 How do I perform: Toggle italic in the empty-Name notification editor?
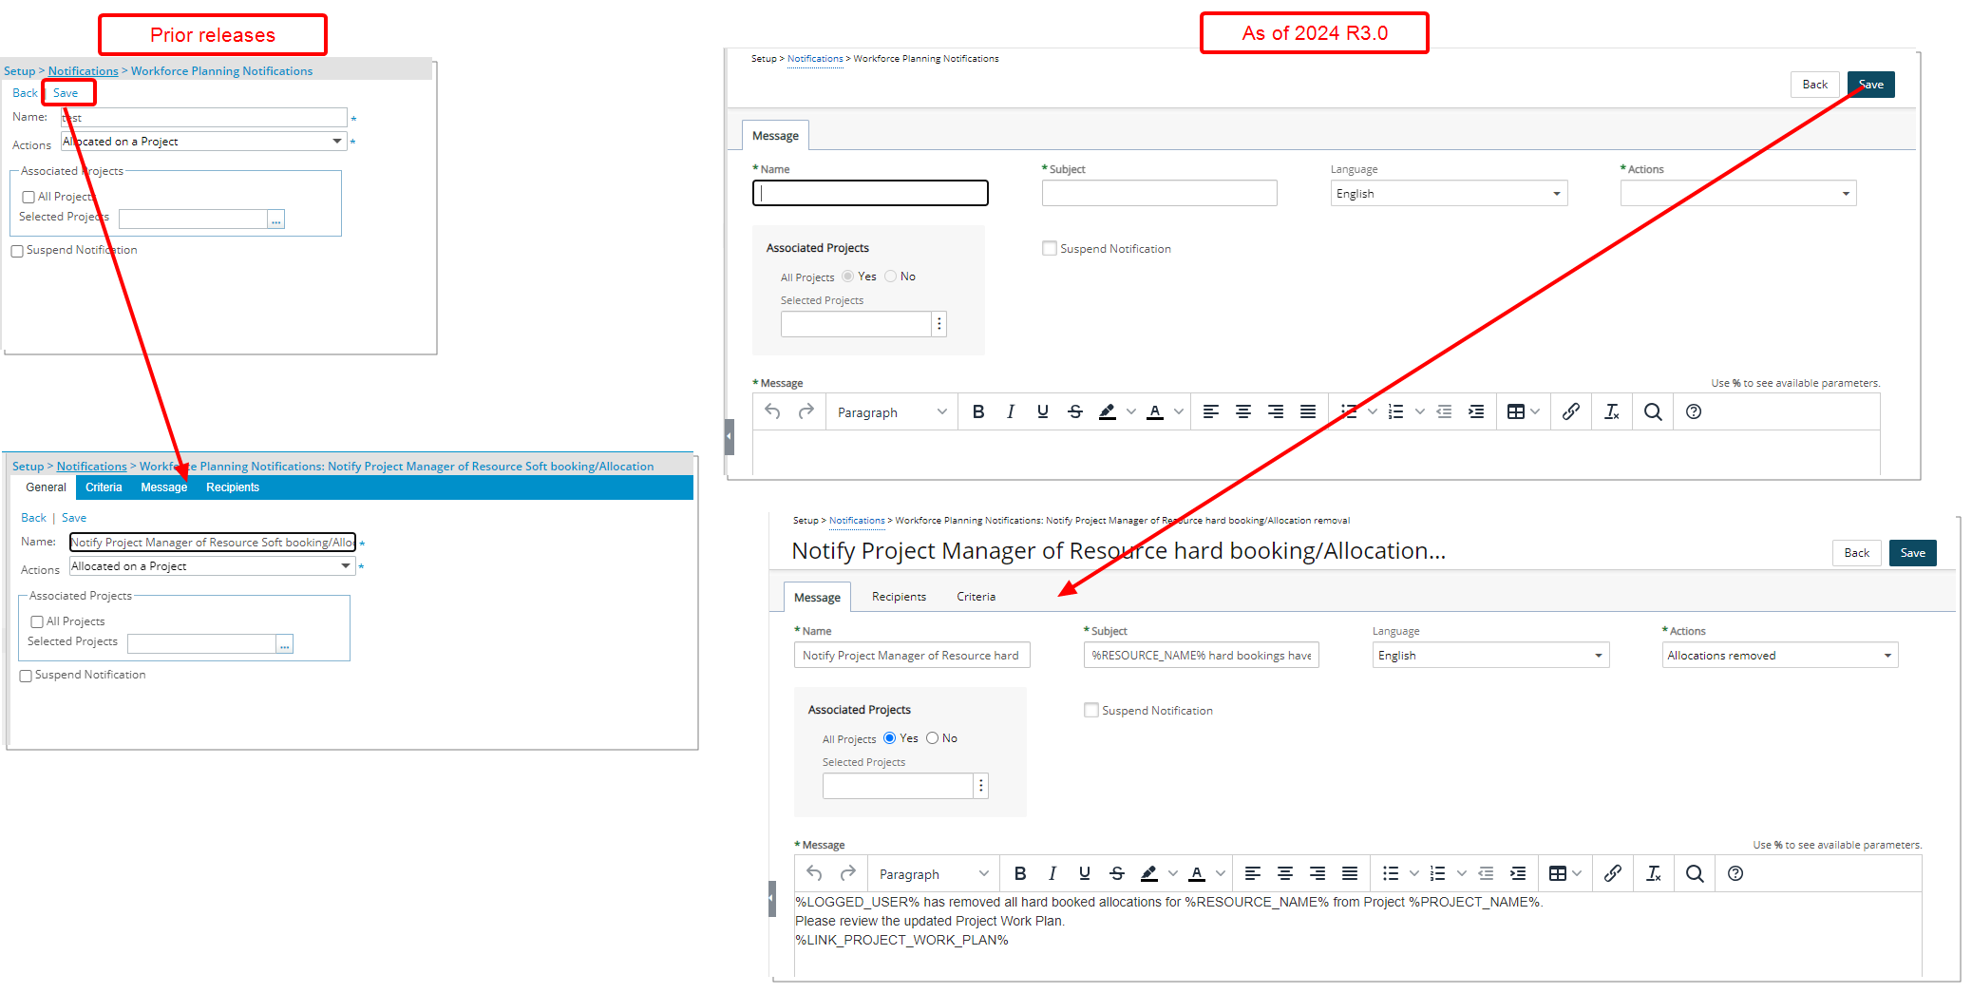[x=1011, y=411]
